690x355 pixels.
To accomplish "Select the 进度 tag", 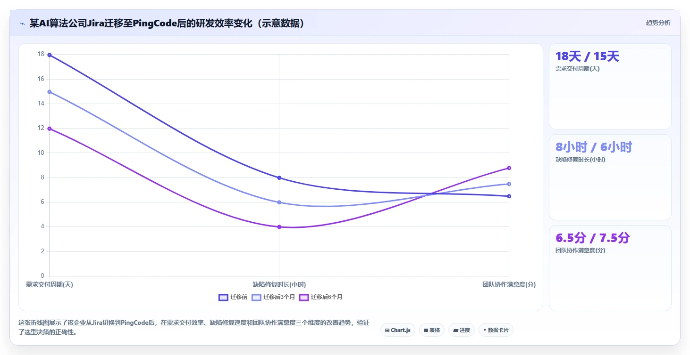I will tap(462, 330).
